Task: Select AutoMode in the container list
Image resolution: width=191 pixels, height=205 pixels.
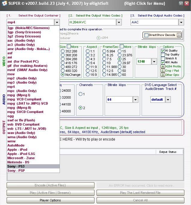Action: pos(33,145)
